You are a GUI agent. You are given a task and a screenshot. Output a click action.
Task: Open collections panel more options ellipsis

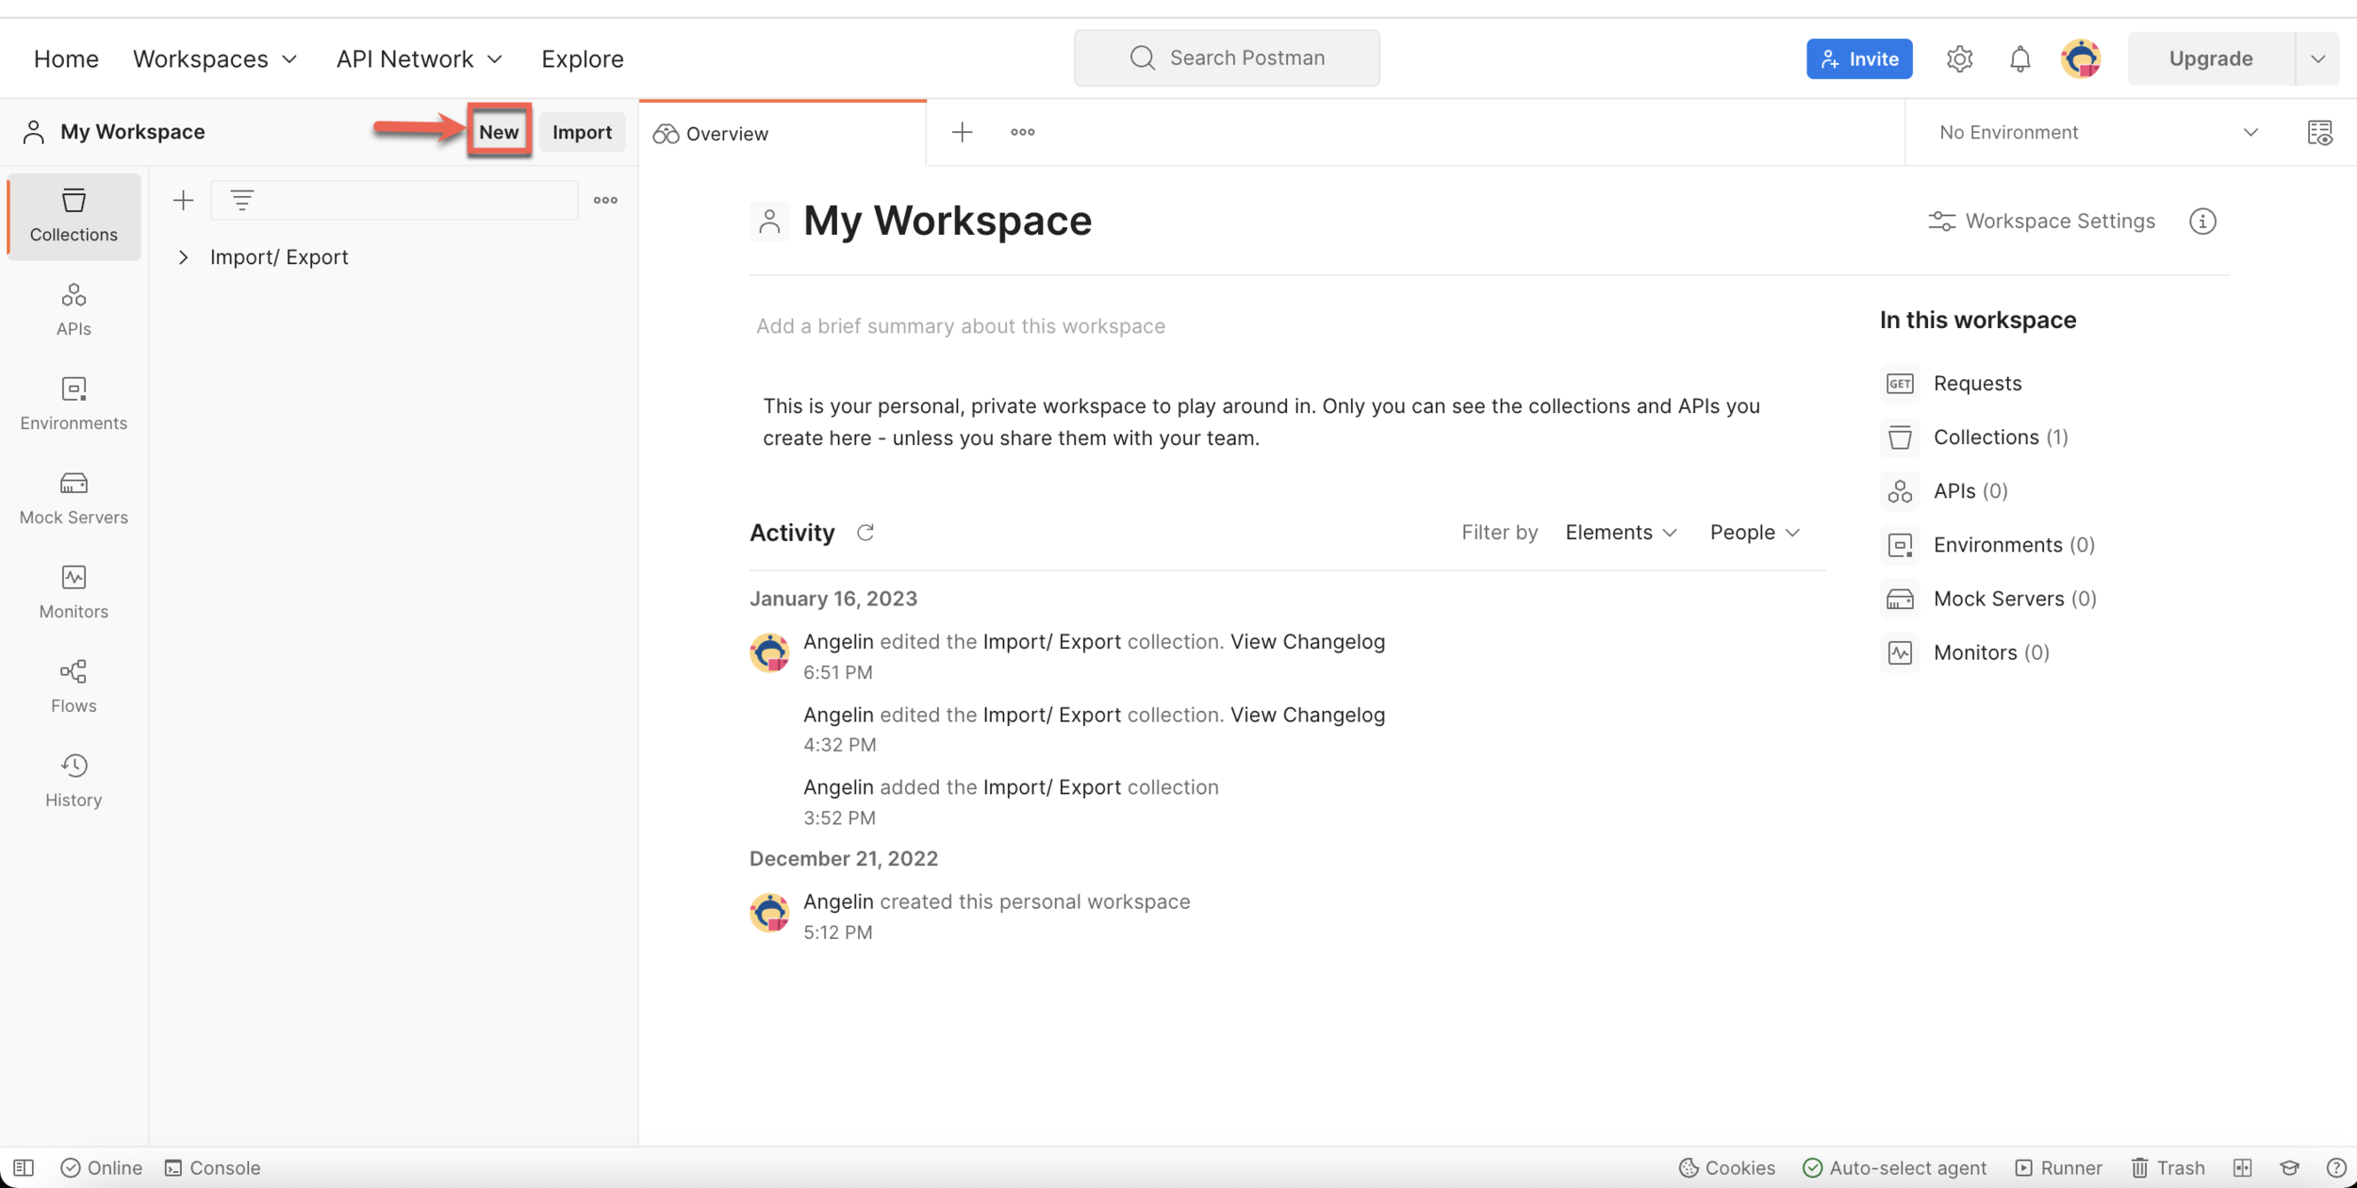tap(605, 200)
